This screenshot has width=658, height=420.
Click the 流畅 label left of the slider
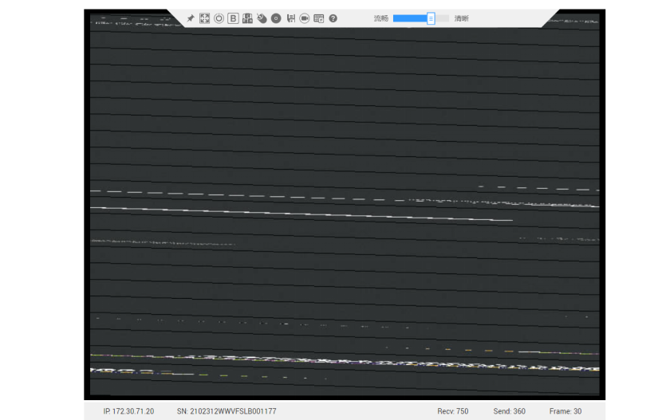[381, 18]
